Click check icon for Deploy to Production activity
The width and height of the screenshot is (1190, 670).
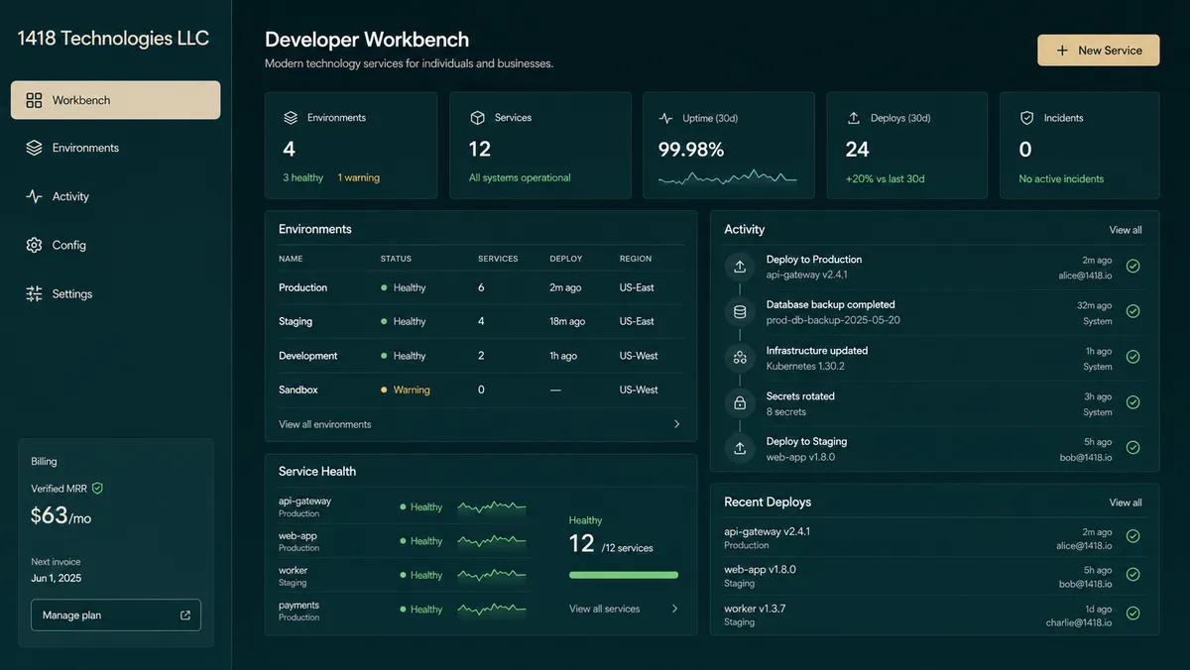1132,267
